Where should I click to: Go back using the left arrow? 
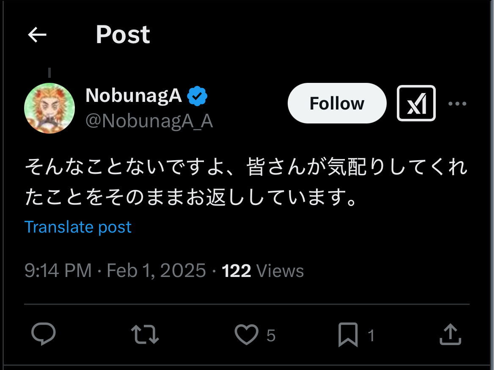37,35
